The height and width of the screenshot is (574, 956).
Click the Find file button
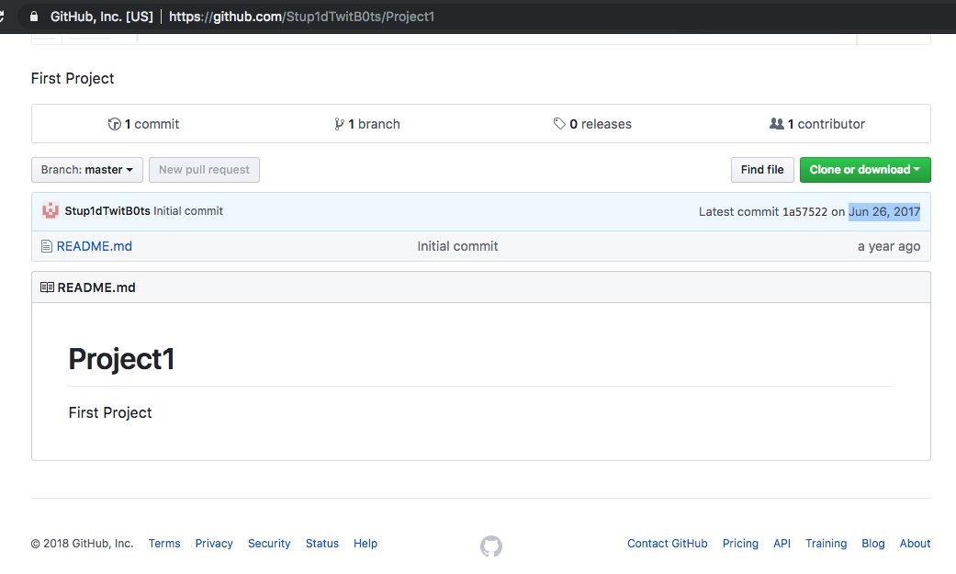pos(762,170)
